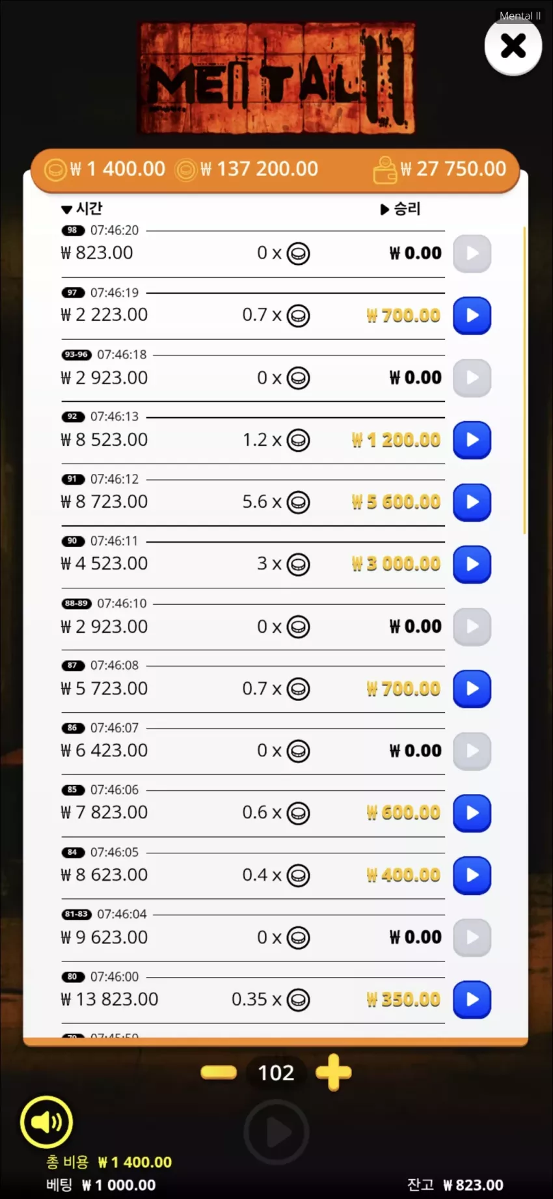Click the coin icon beside ₩137 200.00

[x=186, y=170]
